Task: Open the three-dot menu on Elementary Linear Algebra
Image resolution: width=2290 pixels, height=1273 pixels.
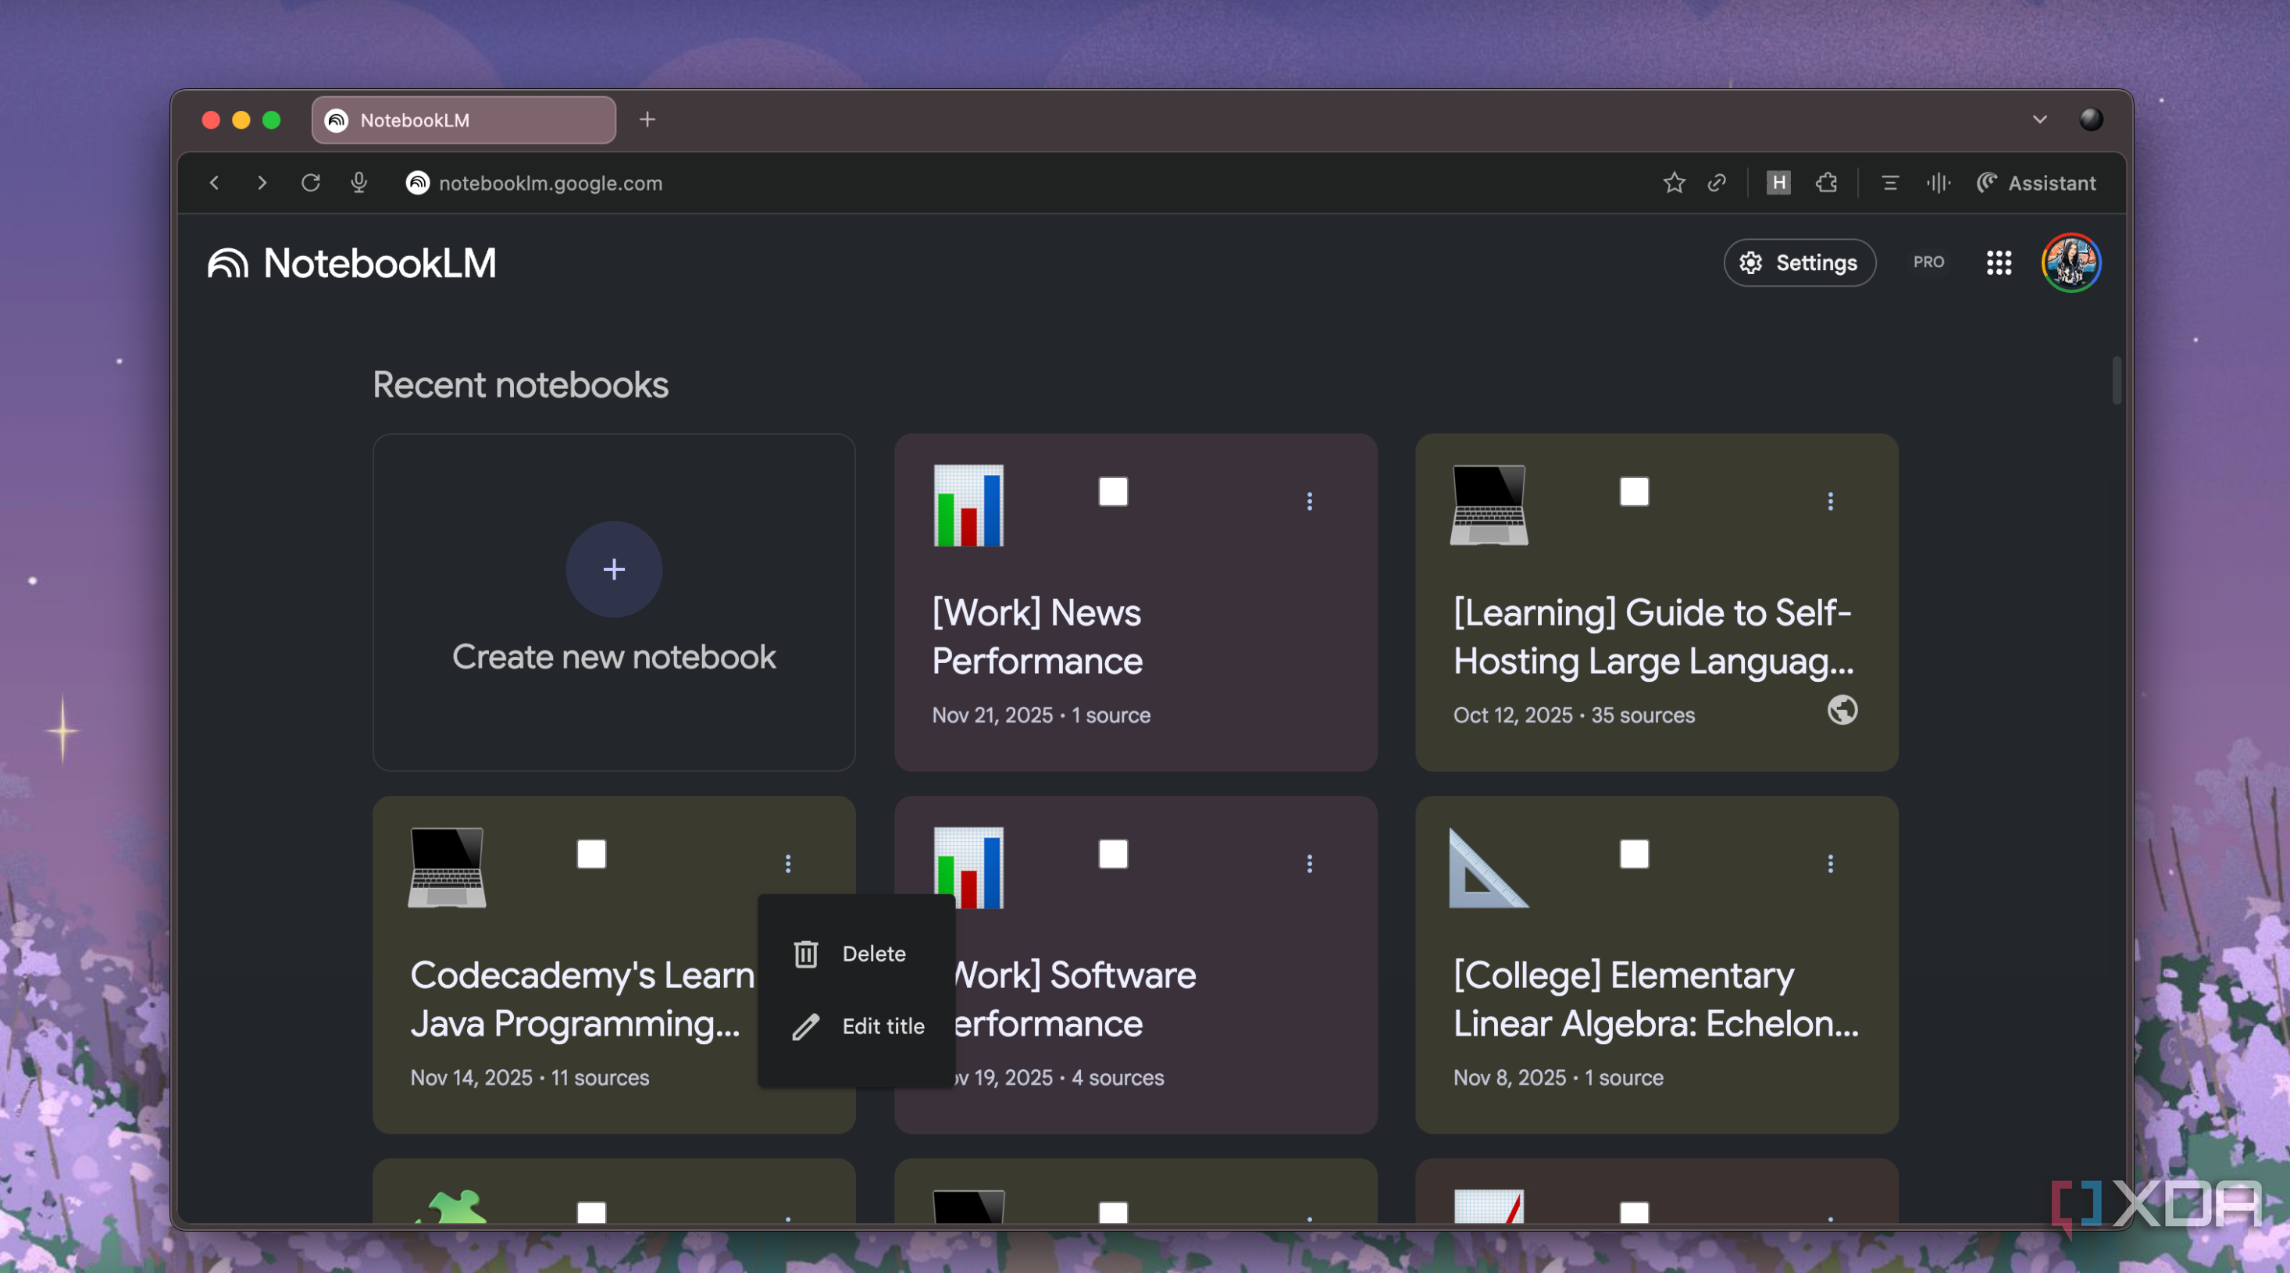Action: [1829, 864]
